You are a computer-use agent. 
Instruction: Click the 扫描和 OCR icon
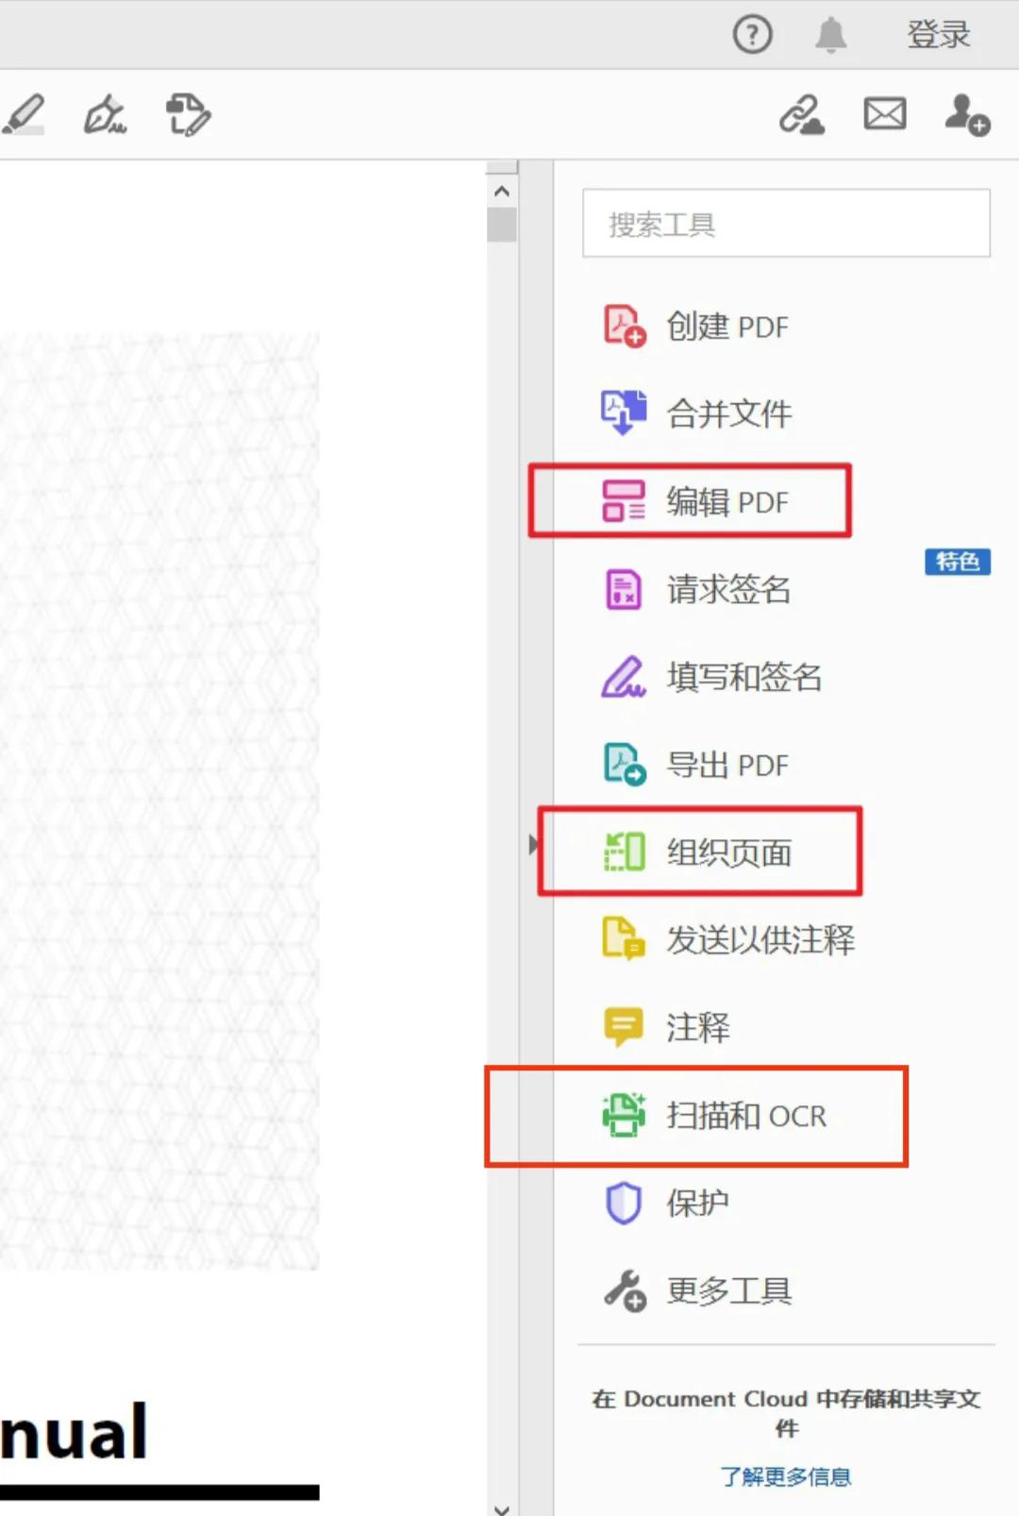tap(624, 1115)
